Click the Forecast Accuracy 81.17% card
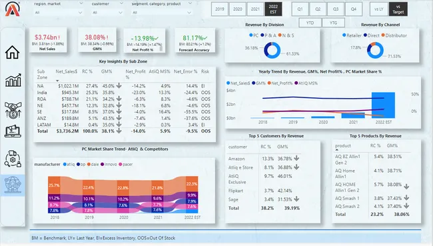 pyautogui.click(x=195, y=41)
